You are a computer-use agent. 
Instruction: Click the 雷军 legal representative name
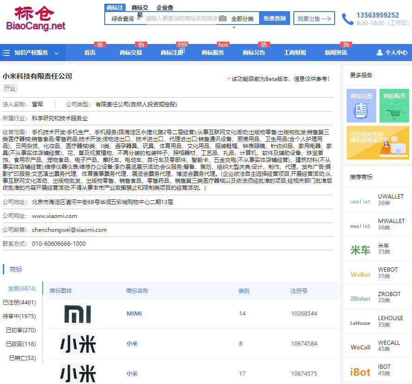point(38,105)
